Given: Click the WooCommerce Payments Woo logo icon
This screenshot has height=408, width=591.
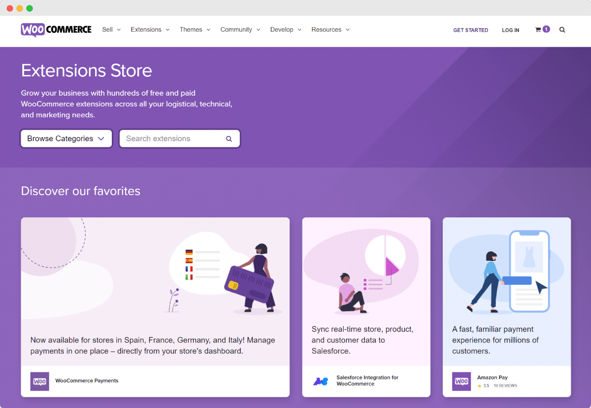Looking at the screenshot, I should tap(40, 381).
